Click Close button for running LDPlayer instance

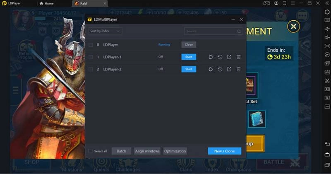pos(189,45)
